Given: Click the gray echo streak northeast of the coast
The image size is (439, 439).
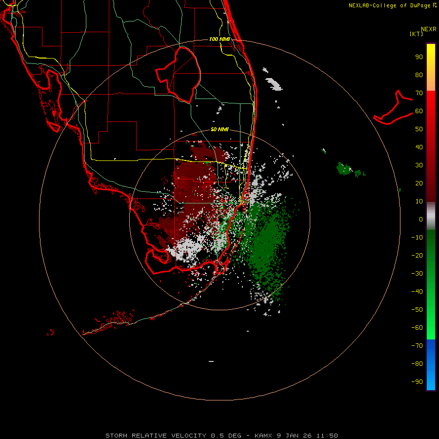Looking at the screenshot, I should [x=274, y=84].
